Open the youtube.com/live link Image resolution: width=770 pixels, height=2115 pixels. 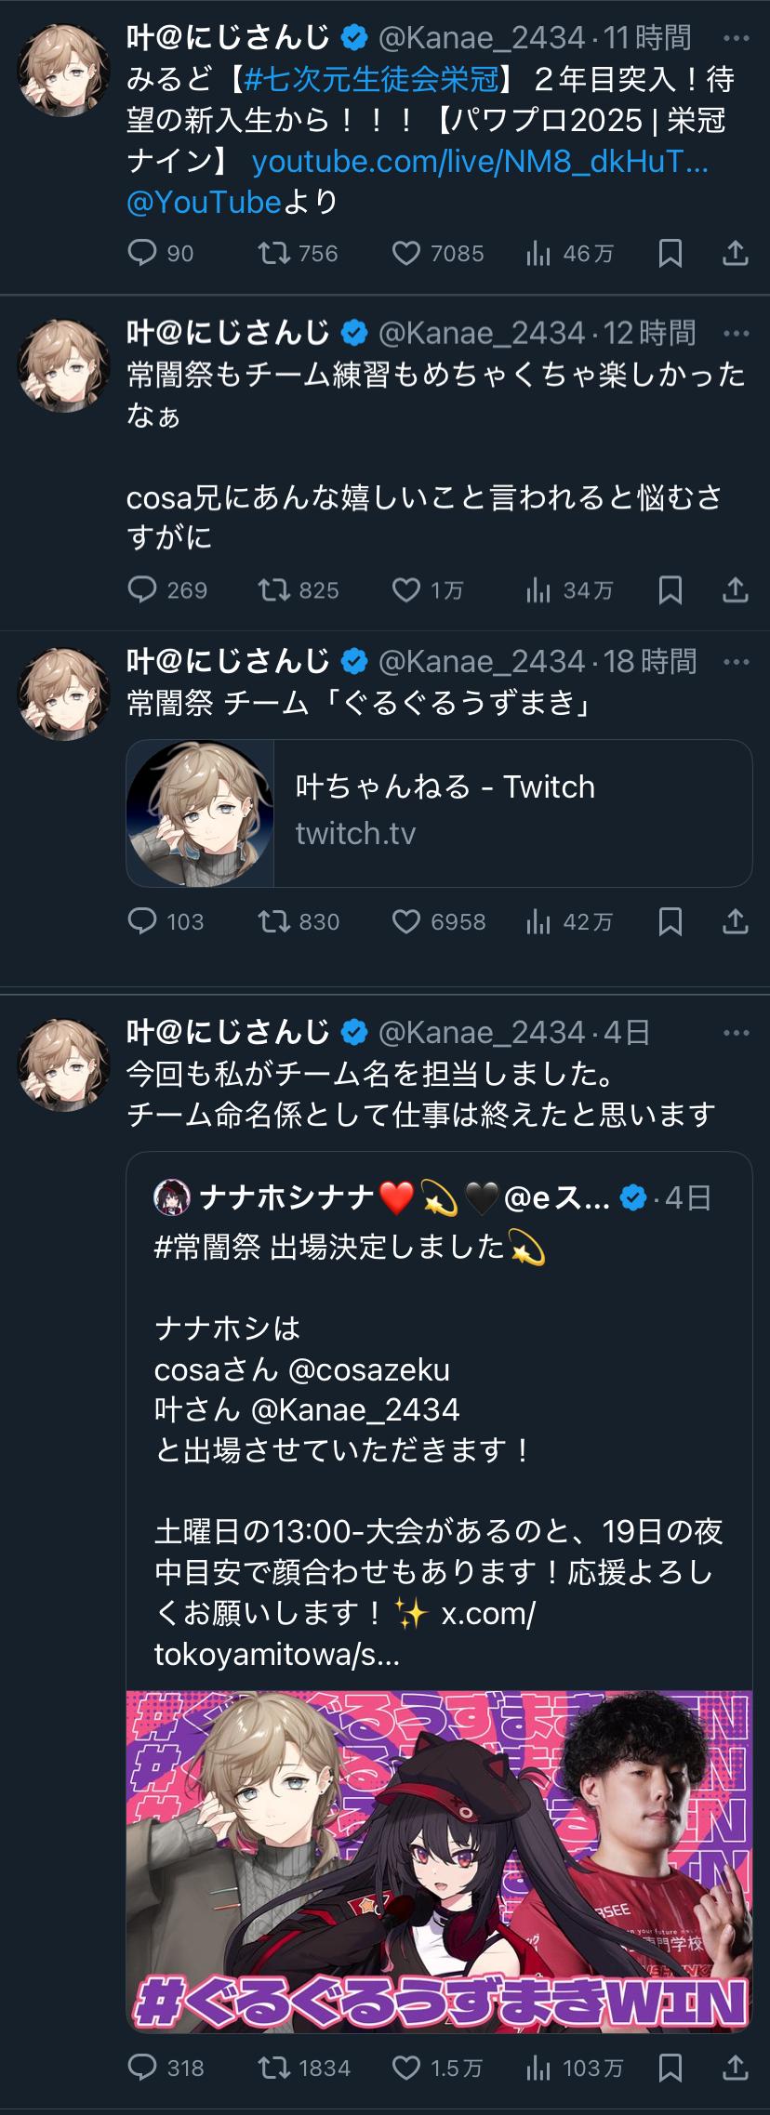pos(480,163)
